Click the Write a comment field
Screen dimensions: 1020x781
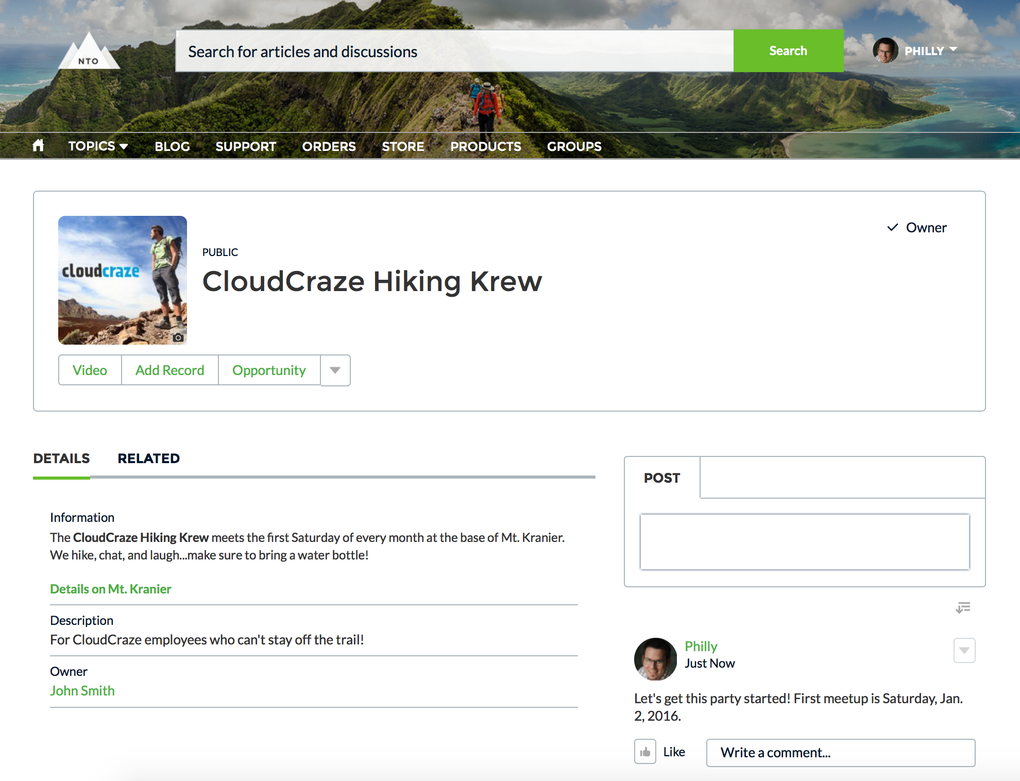click(x=840, y=753)
